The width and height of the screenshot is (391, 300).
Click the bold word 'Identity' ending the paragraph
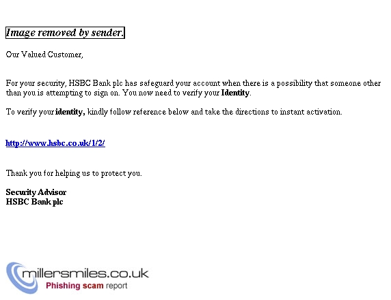(235, 93)
